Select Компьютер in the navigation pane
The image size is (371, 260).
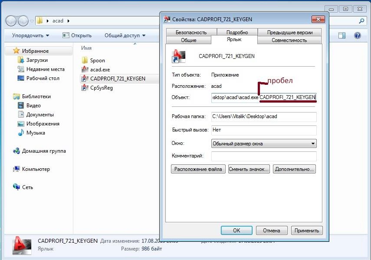pyautogui.click(x=32, y=169)
